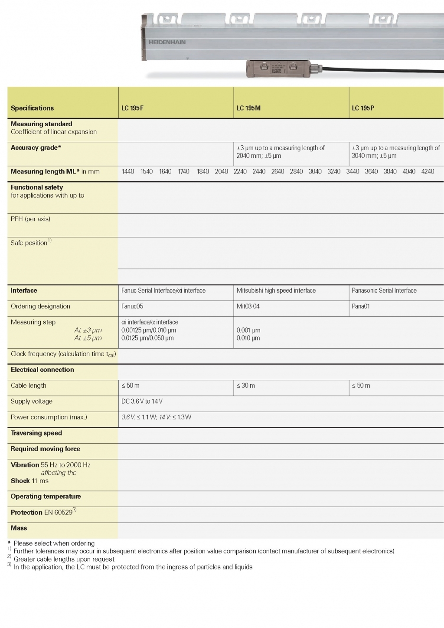
Task: Click measuring length value 2640
Action: click(278, 171)
